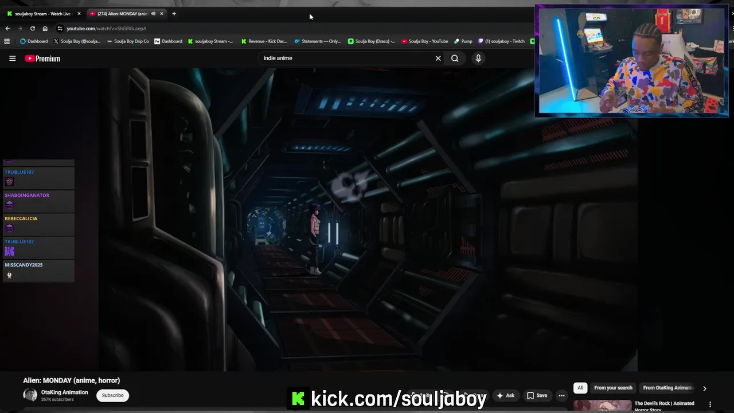Open the YouTube hamburger guide menu
The height and width of the screenshot is (413, 734).
[x=12, y=58]
